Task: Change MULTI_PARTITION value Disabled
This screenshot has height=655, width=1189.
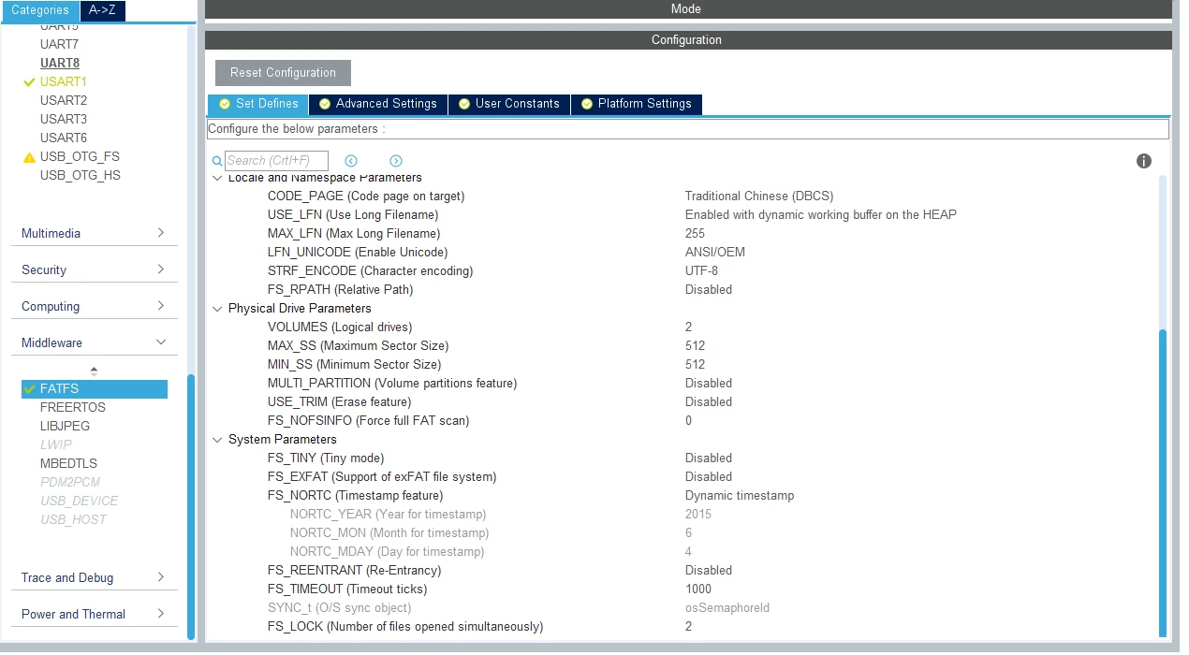Action: [709, 383]
